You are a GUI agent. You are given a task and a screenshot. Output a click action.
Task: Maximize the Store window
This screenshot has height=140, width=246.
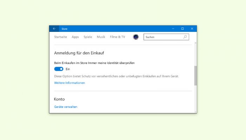(x=182, y=29)
